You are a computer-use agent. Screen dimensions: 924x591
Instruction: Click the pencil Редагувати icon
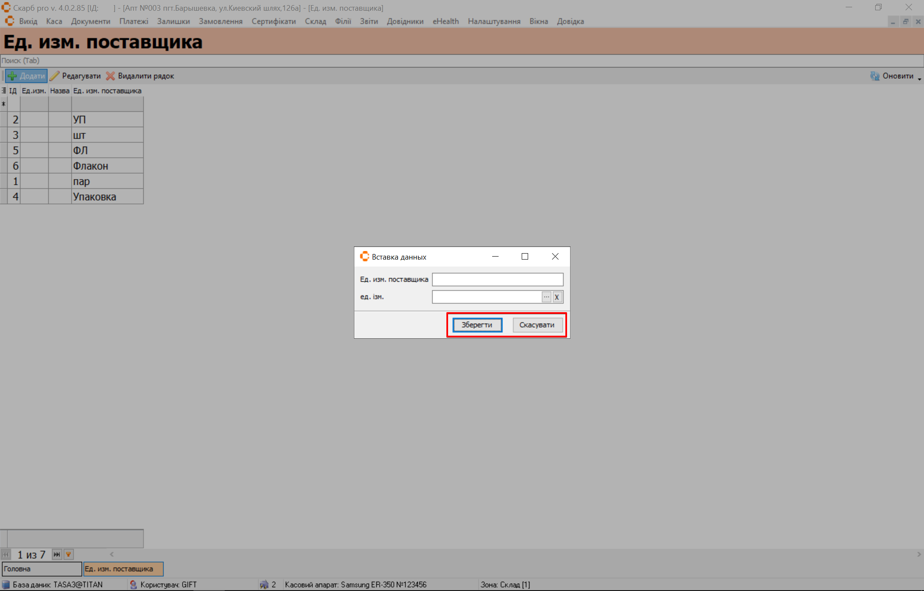[54, 76]
